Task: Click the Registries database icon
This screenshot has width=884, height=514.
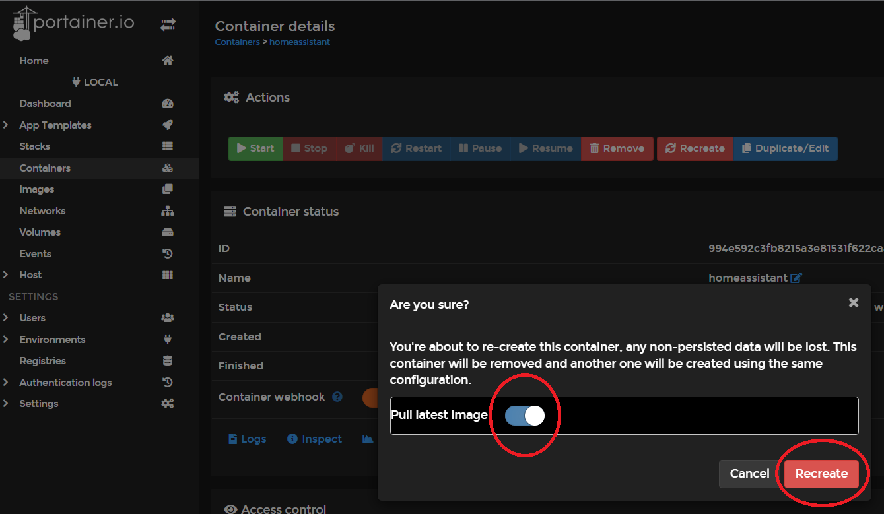Action: [x=168, y=361]
